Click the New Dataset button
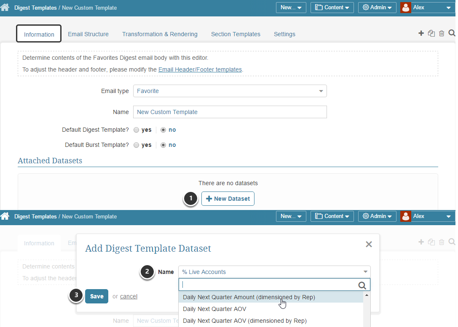 point(228,199)
